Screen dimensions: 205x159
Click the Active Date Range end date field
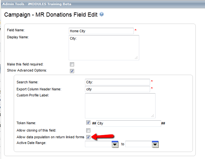pyautogui.click(x=139, y=144)
